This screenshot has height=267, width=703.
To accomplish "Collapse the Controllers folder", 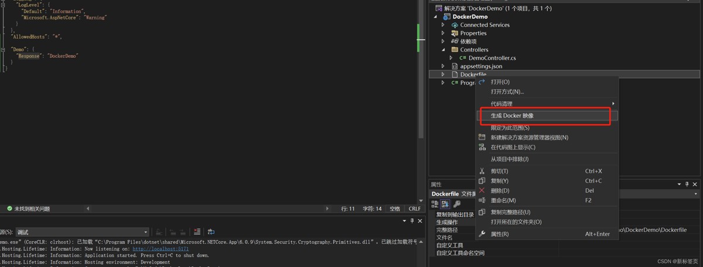I will tap(443, 50).
